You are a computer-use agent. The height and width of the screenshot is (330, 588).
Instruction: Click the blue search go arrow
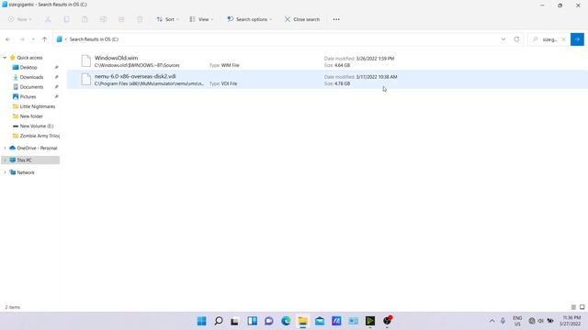(x=577, y=39)
